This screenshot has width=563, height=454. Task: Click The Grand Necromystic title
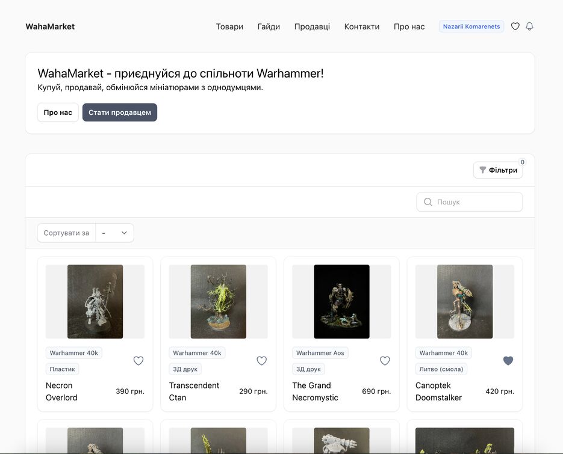pyautogui.click(x=315, y=391)
